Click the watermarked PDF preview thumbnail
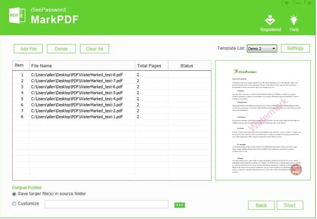The height and width of the screenshot is (219, 317). pyautogui.click(x=263, y=120)
